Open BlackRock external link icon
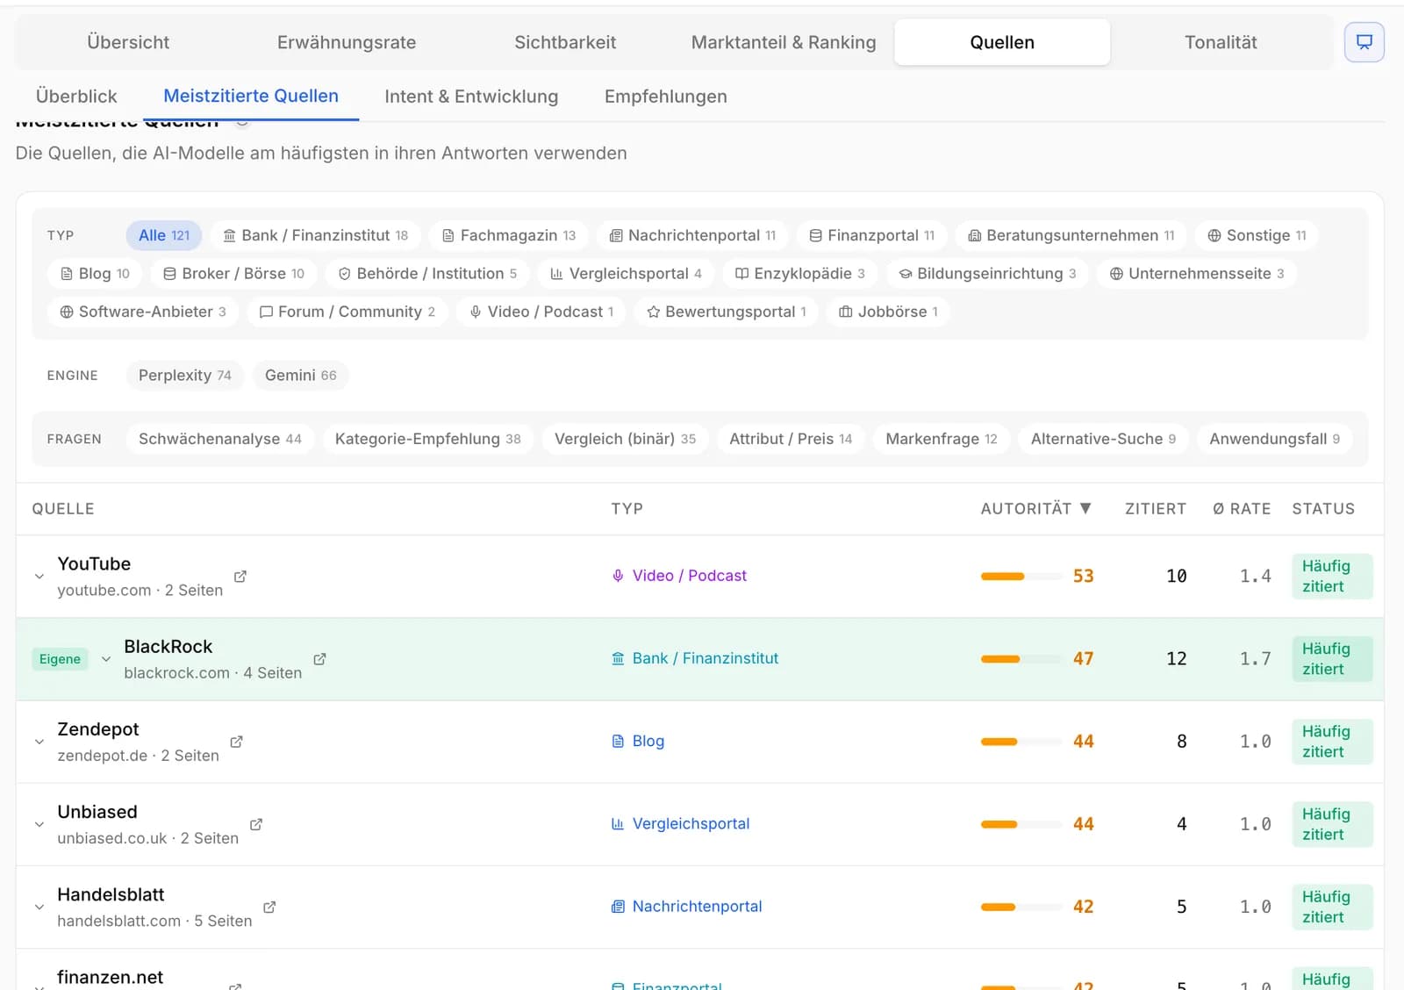This screenshot has height=990, width=1404. click(320, 659)
